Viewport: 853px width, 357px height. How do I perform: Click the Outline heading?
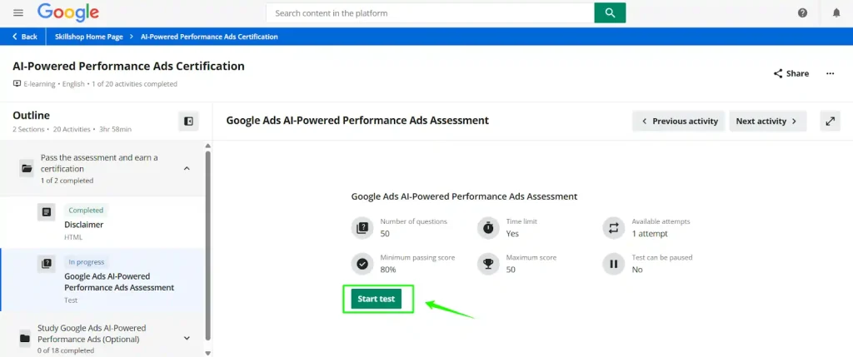pyautogui.click(x=31, y=115)
